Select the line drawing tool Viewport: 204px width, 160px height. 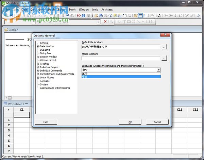138,22
